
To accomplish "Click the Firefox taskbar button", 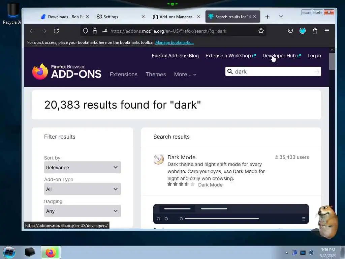I will (x=51, y=252).
